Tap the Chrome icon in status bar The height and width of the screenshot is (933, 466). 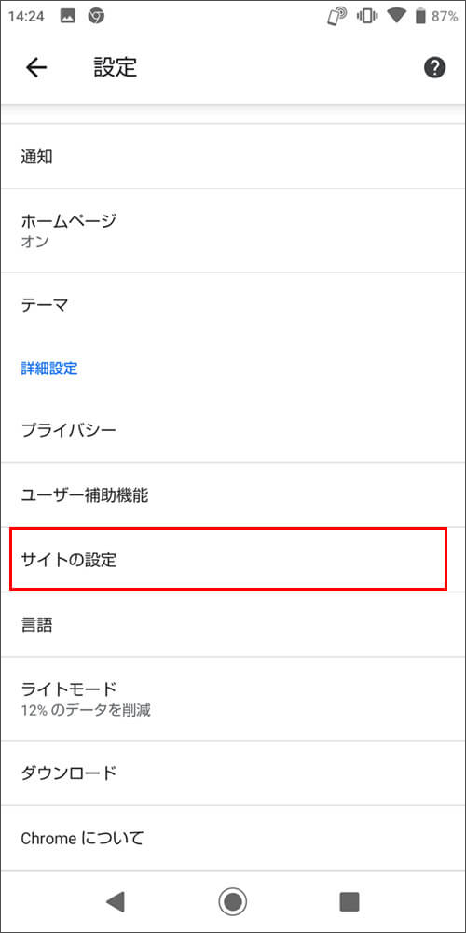[x=96, y=17]
